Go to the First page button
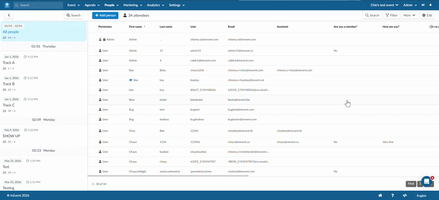This screenshot has height=200, width=439. click(410, 184)
